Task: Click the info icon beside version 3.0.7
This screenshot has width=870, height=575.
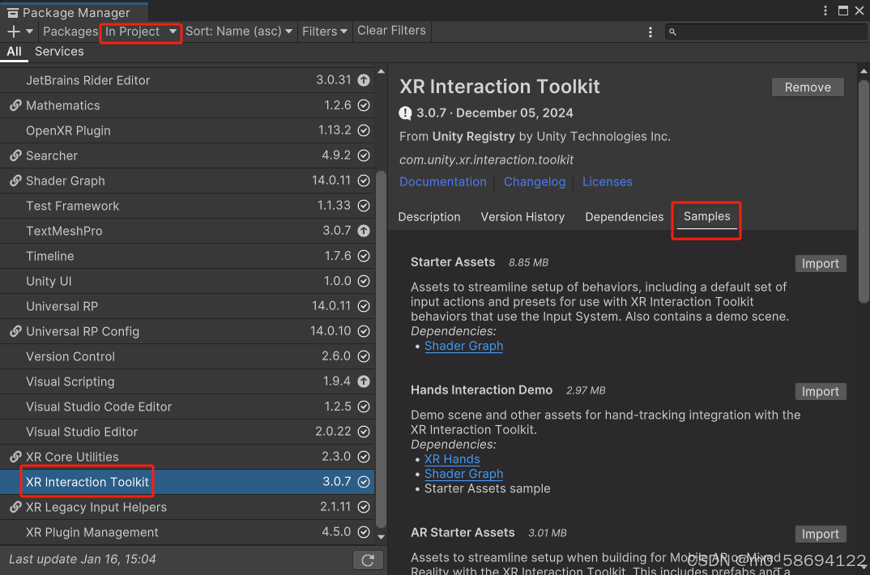Action: pyautogui.click(x=403, y=113)
